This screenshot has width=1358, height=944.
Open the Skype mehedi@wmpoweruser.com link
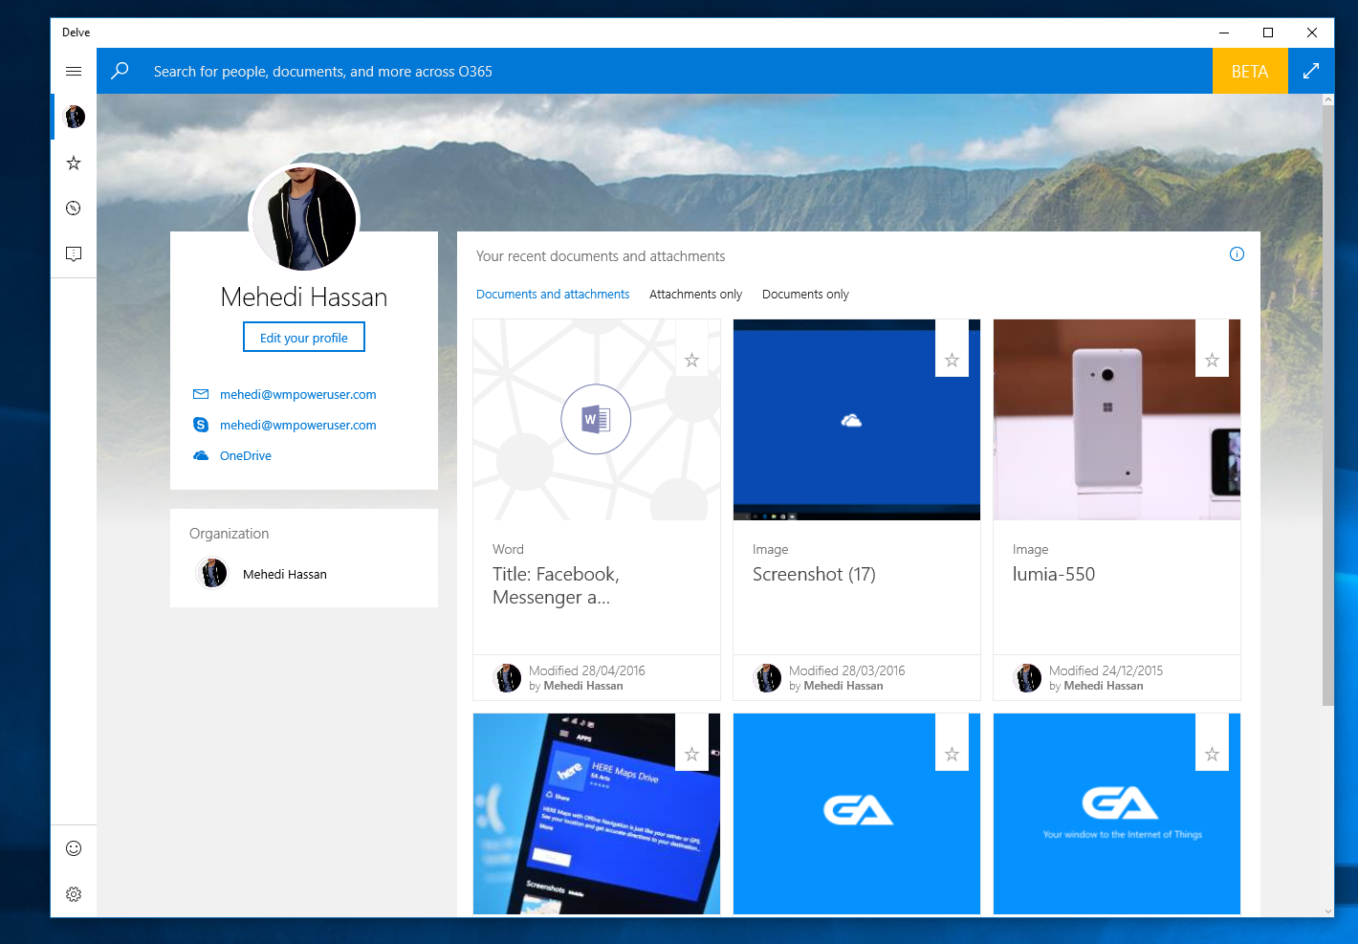pyautogui.click(x=298, y=425)
